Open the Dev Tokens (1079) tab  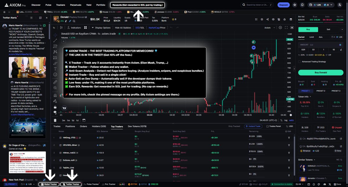pos(137,126)
